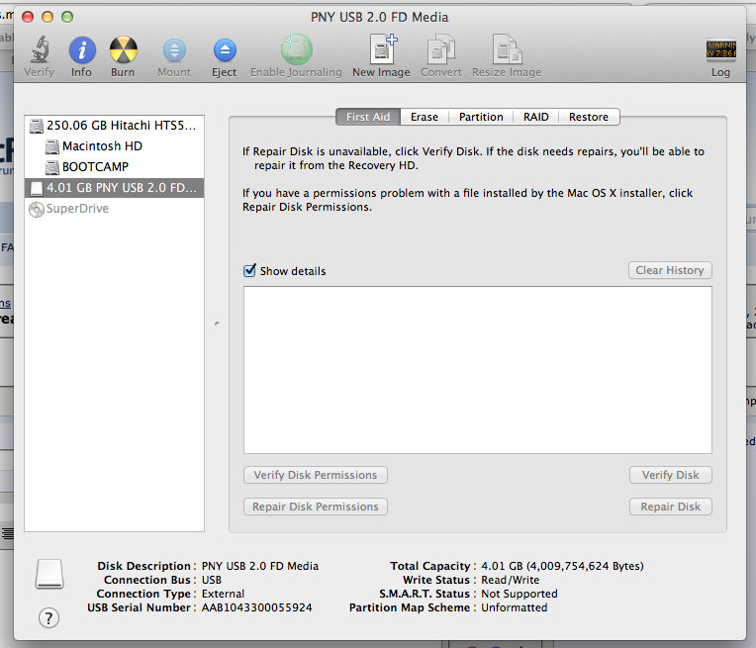Screen dimensions: 756x648
Task: Close the Disk Utility window with red button
Action: coord(28,18)
